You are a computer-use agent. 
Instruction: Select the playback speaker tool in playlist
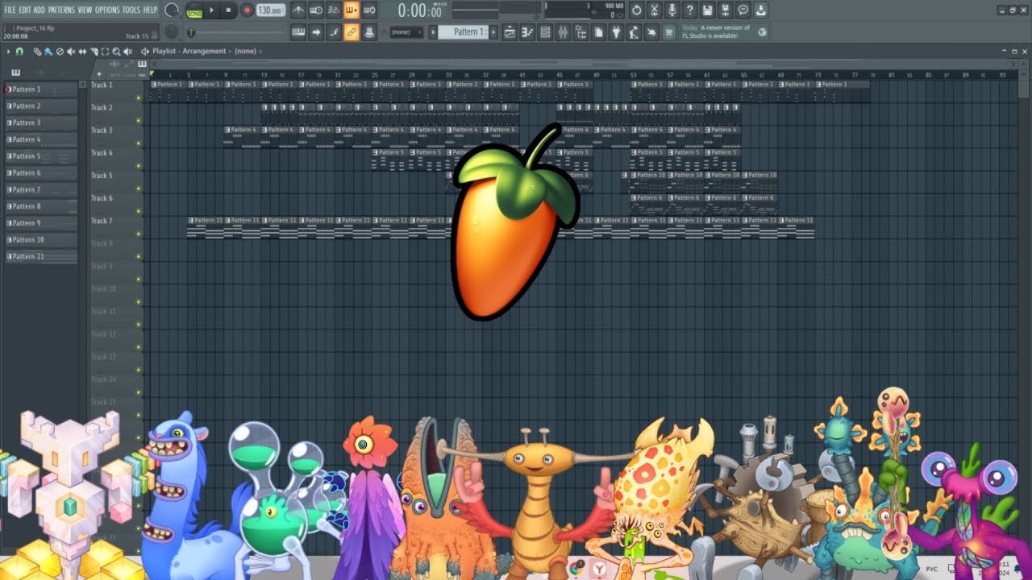(x=127, y=51)
